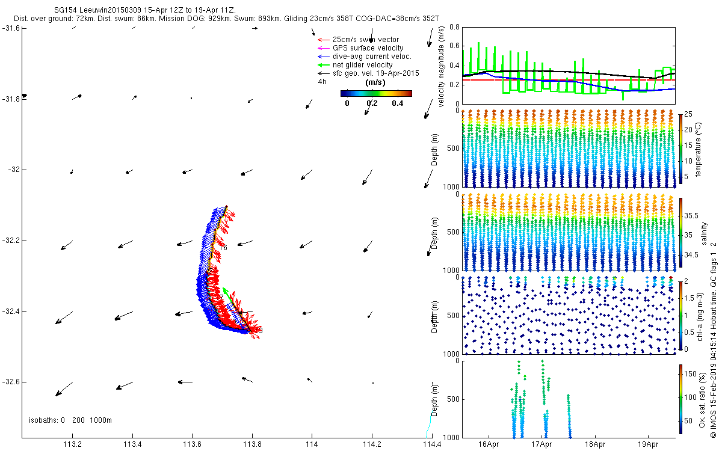722x451 pixels.
Task: Click latitude tick '-31.6' on map axis
Action: pos(11,28)
